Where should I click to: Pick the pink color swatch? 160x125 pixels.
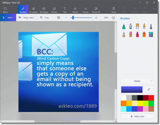point(146,109)
